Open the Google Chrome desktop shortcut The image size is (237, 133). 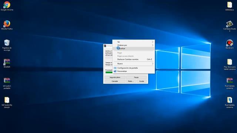click(7, 6)
